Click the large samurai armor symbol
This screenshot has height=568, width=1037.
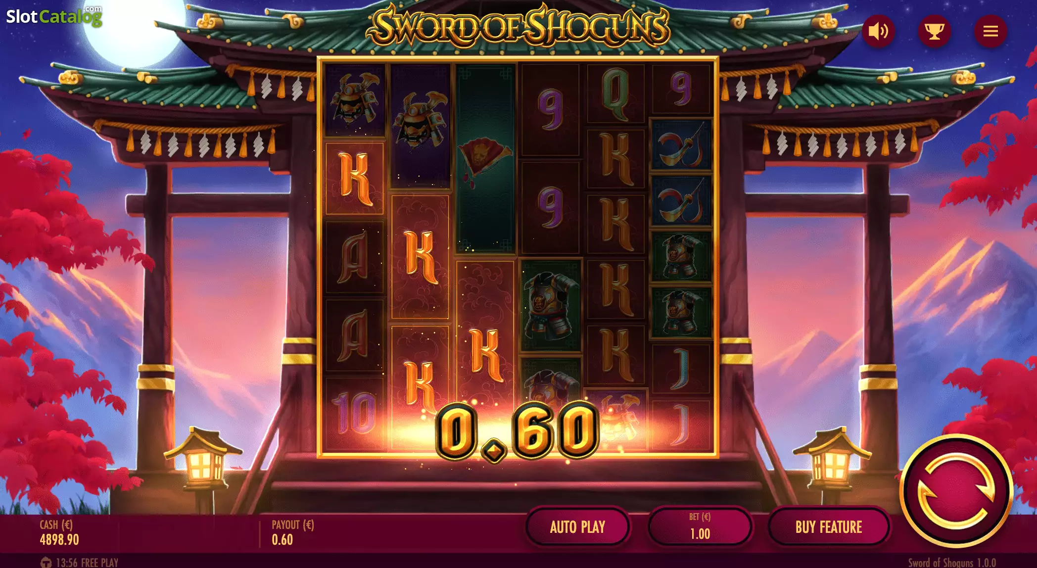[x=550, y=305]
